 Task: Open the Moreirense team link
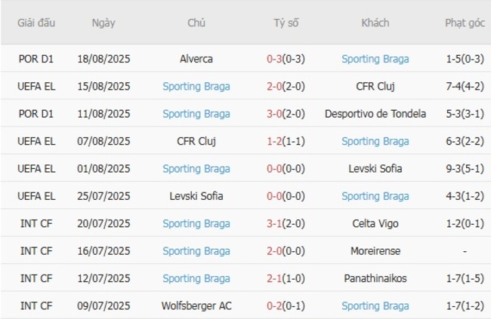point(375,250)
